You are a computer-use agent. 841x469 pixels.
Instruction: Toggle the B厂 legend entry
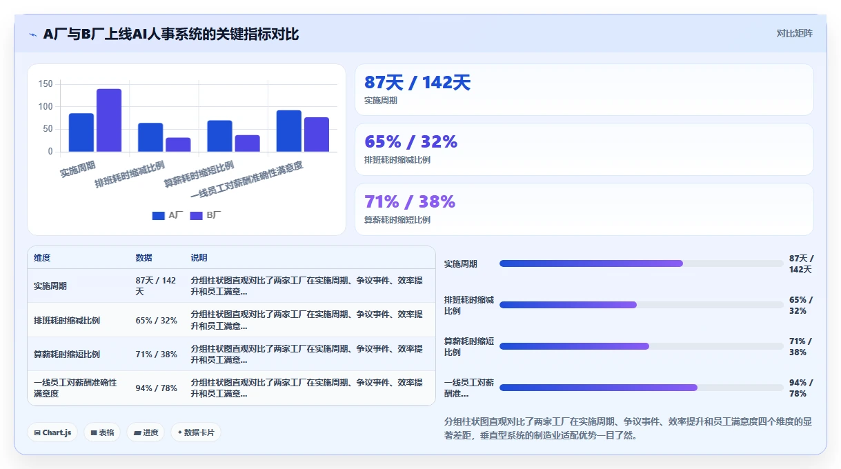(x=206, y=215)
